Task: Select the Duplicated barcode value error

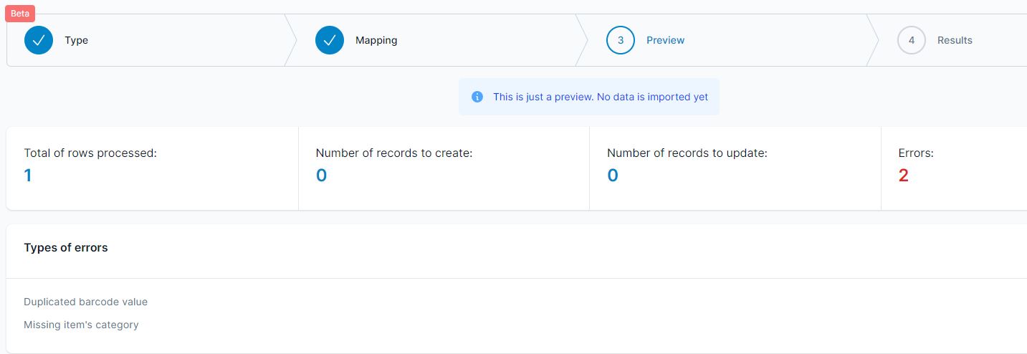Action: point(85,302)
